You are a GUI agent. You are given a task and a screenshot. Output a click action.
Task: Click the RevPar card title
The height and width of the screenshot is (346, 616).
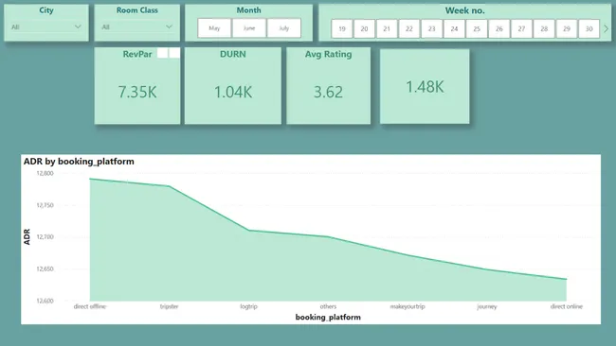[x=137, y=54]
